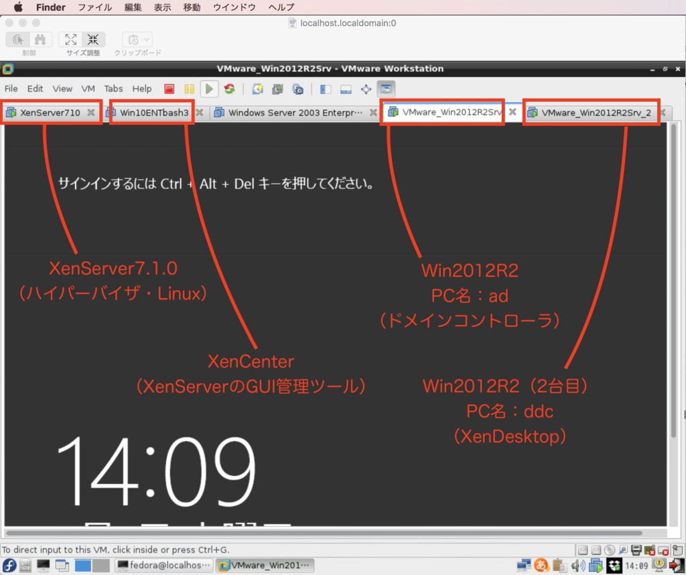
Task: Click the screen sharing control mode icon
Action: coord(17,40)
